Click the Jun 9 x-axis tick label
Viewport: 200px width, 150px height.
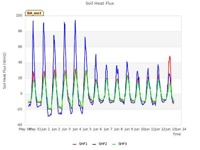click(x=129, y=129)
